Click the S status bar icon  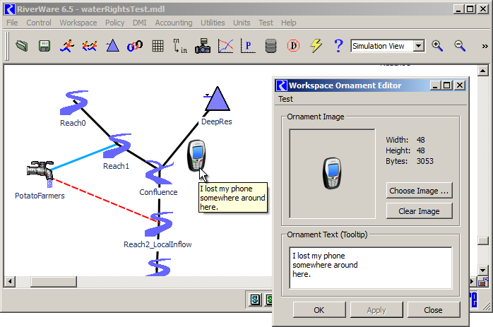pos(255,299)
